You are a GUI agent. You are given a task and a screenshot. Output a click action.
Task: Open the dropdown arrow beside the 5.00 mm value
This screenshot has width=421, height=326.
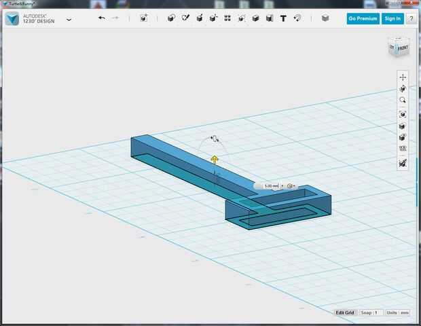(x=282, y=186)
